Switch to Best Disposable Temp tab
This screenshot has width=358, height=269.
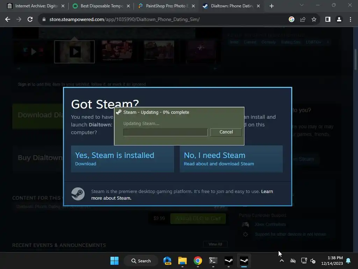[x=98, y=6]
